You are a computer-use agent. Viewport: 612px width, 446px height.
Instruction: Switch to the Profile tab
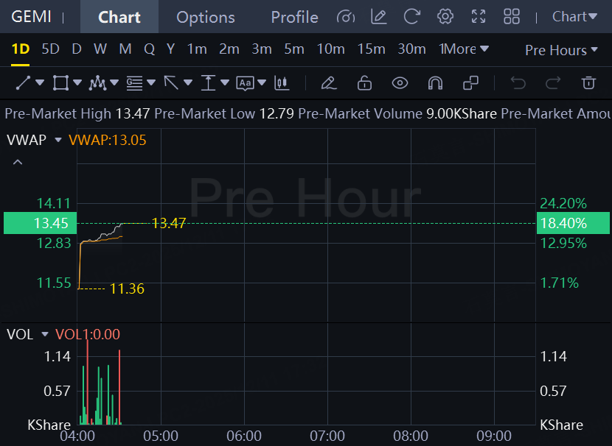click(294, 17)
